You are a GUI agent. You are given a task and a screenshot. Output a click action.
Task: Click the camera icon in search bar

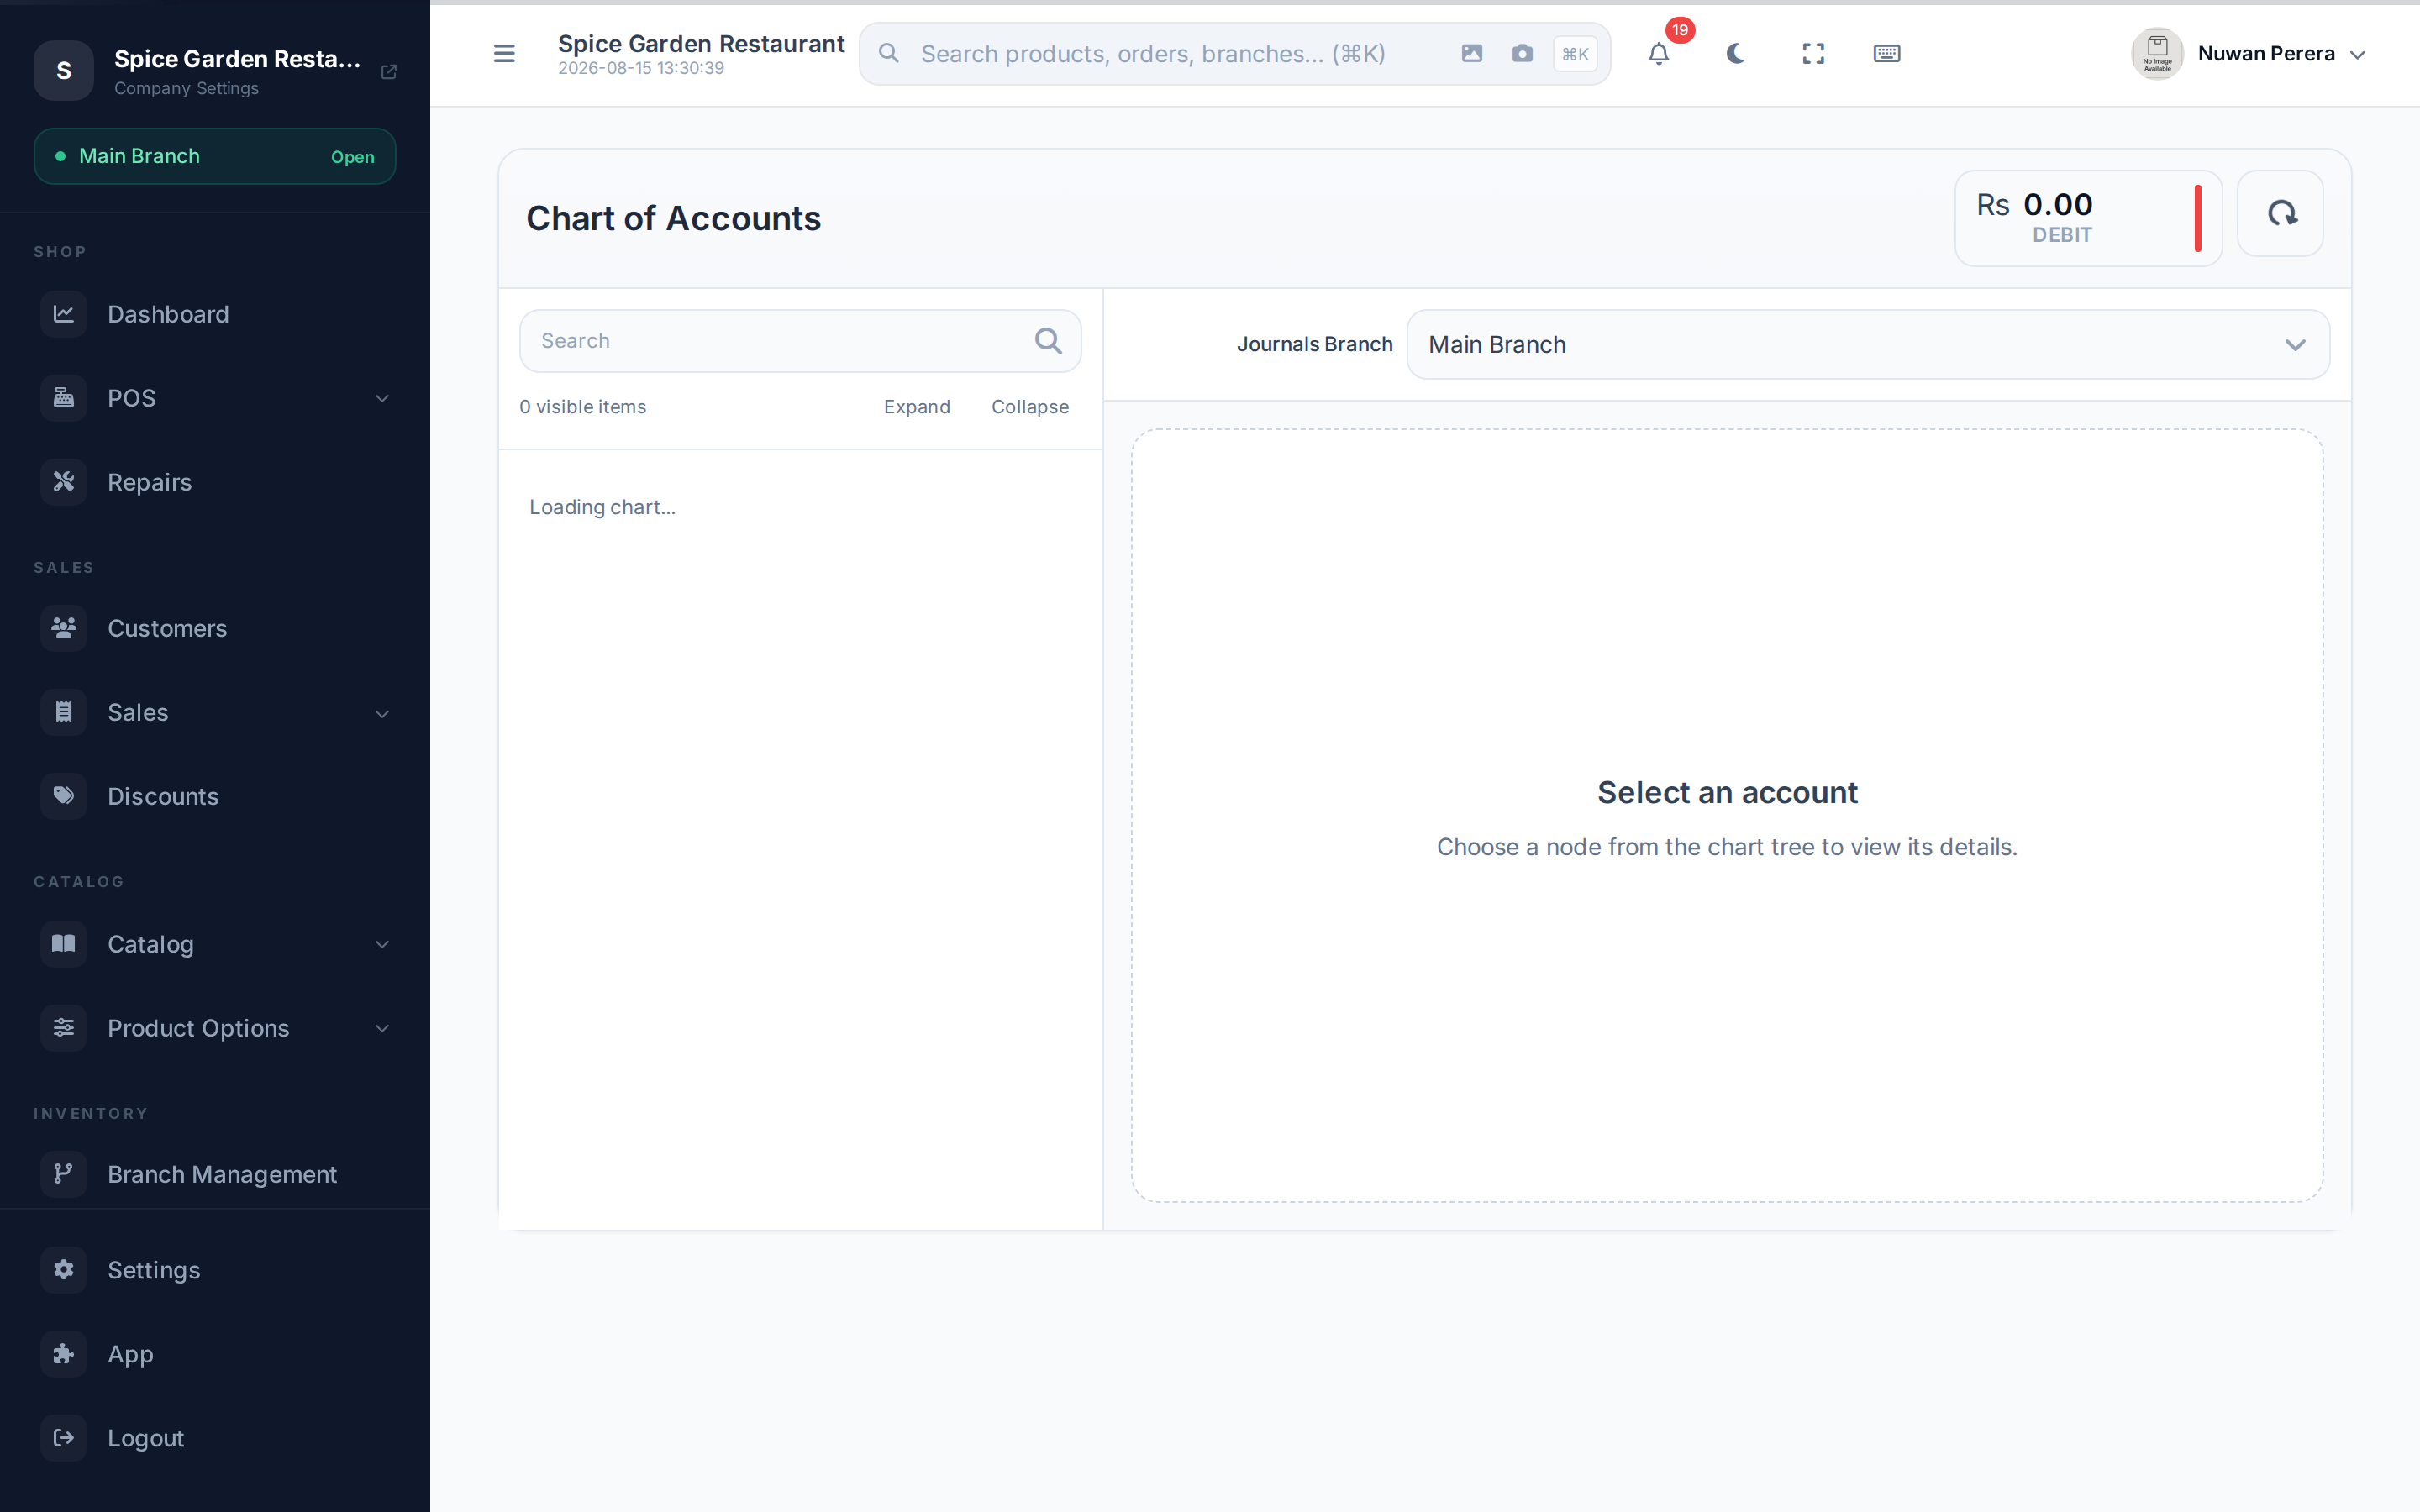[1522, 54]
